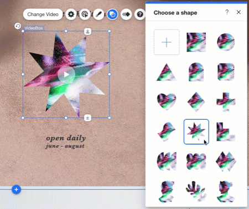Click the top download-arrow handle on VideoBox
Viewport: 249px width, 209px height.
point(88,32)
